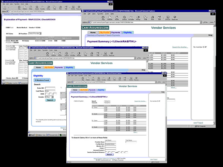This screenshot has height=167, width=223.
Task: Open address bar dropdown in rear Payment Summary window
Action: 201,22
